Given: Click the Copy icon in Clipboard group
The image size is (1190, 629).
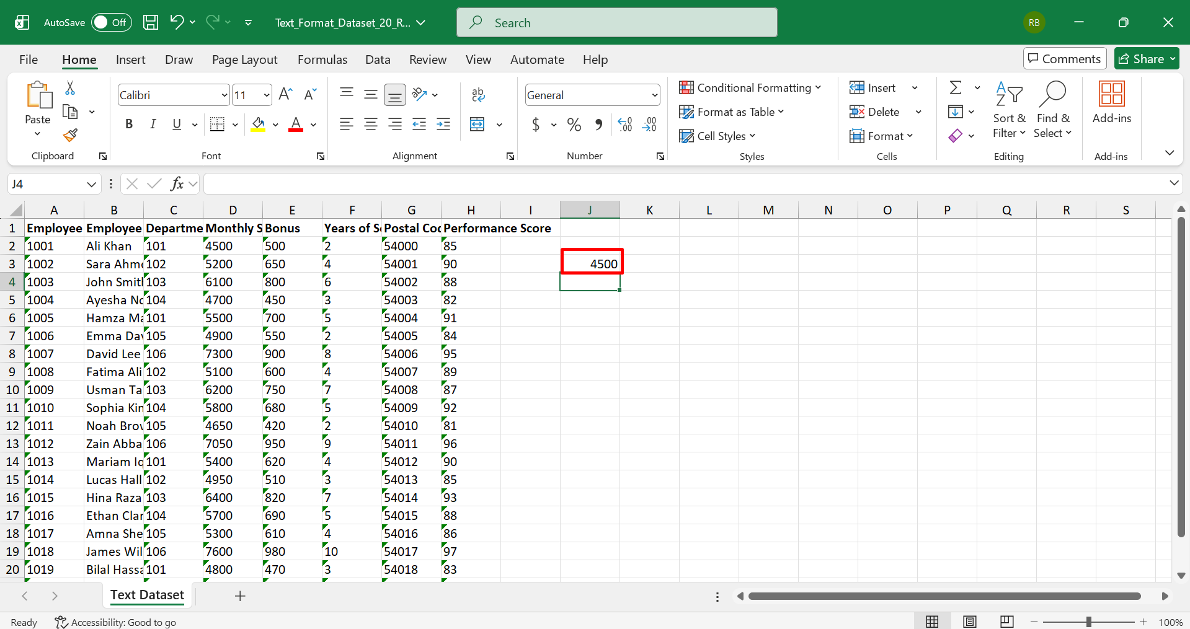Looking at the screenshot, I should pyautogui.click(x=70, y=112).
